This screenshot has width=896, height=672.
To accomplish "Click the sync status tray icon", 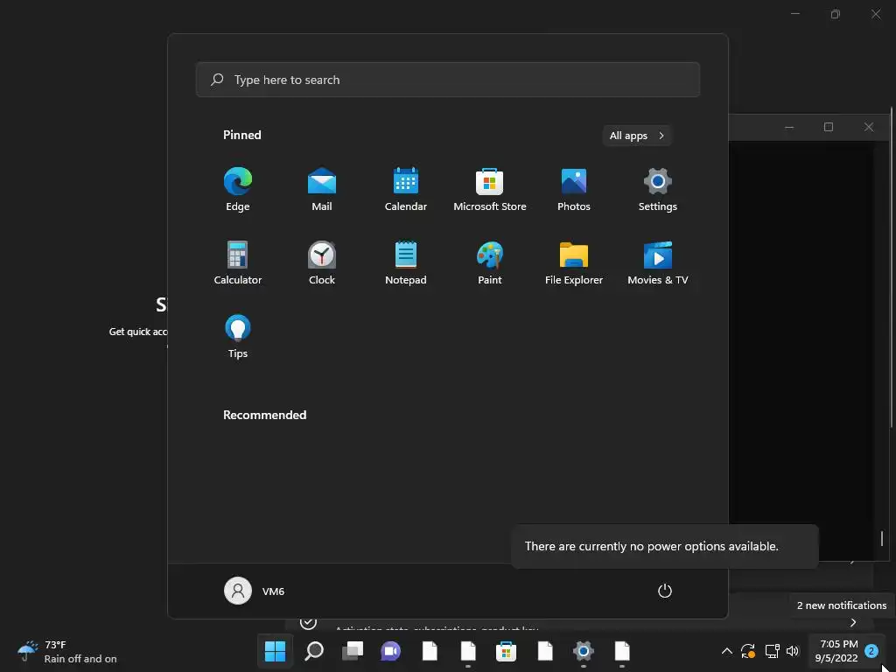I will (x=748, y=651).
